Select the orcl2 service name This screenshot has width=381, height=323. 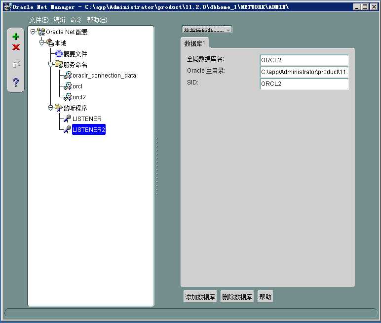[x=79, y=97]
